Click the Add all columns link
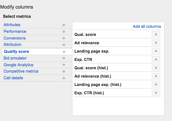The height and width of the screenshot is (121, 172). 147,26
